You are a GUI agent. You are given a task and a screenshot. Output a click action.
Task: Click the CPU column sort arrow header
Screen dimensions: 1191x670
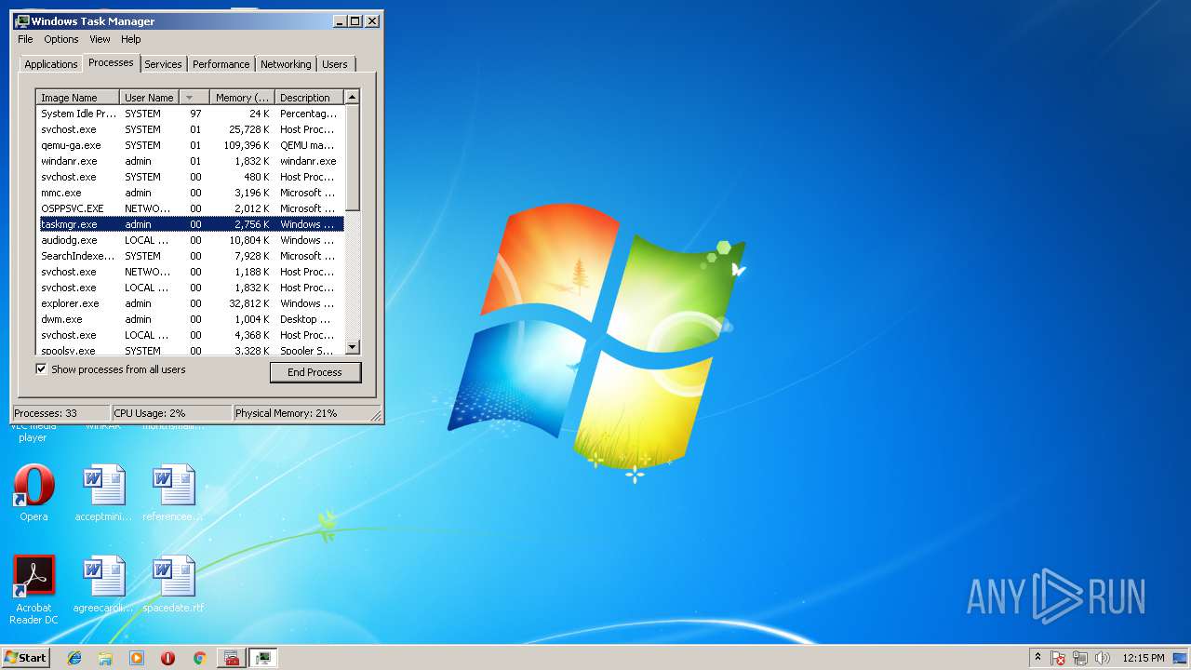(194, 98)
